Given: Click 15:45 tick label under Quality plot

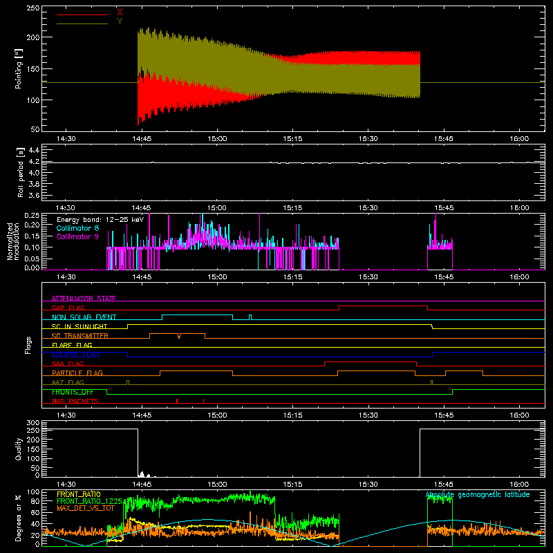Looking at the screenshot, I should [444, 485].
